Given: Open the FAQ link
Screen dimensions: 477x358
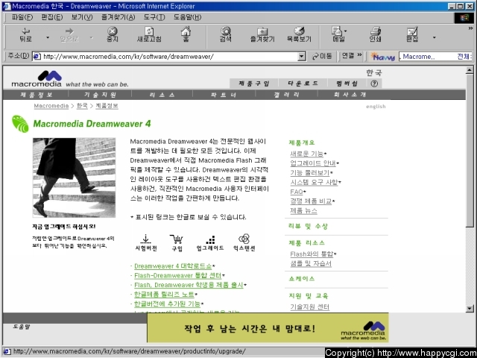Looking at the screenshot, I should click(297, 192).
